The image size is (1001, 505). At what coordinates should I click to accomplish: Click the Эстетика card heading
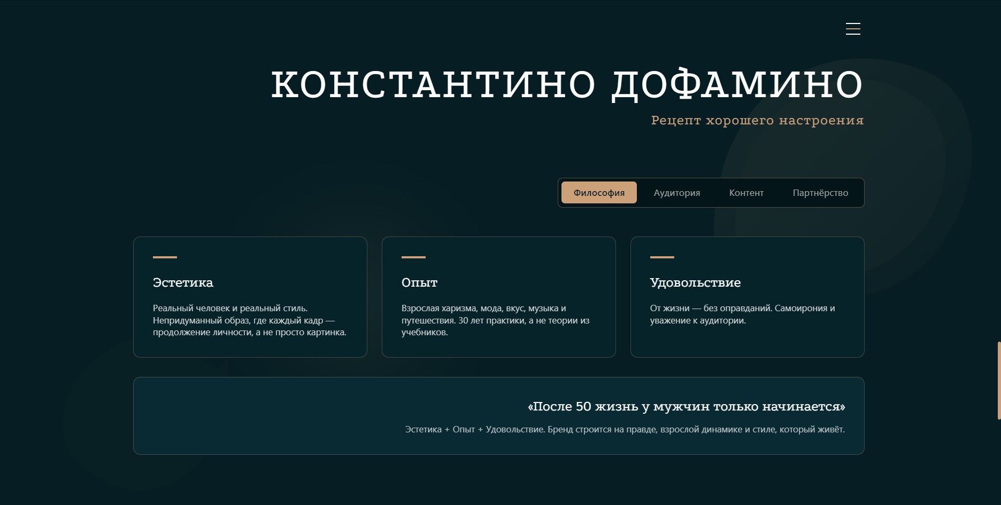coord(183,282)
